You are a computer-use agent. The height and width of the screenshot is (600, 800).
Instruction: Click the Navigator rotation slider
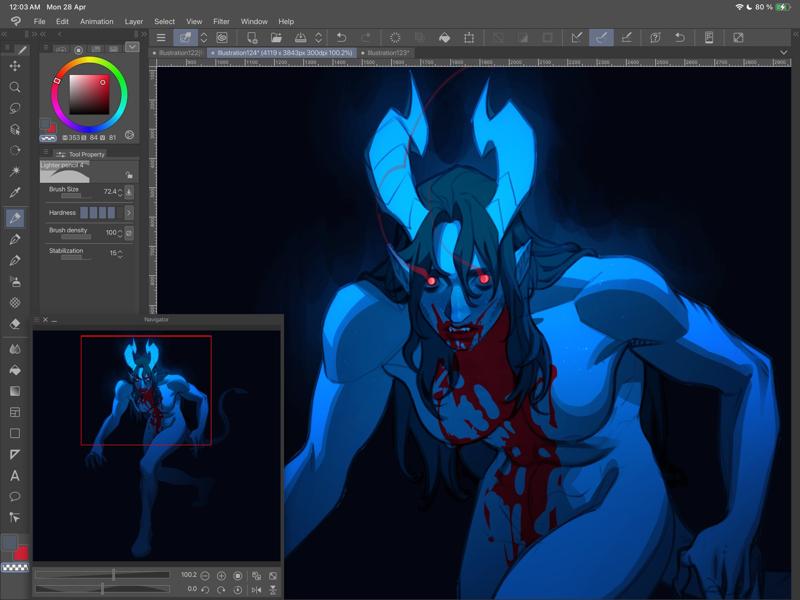[102, 589]
